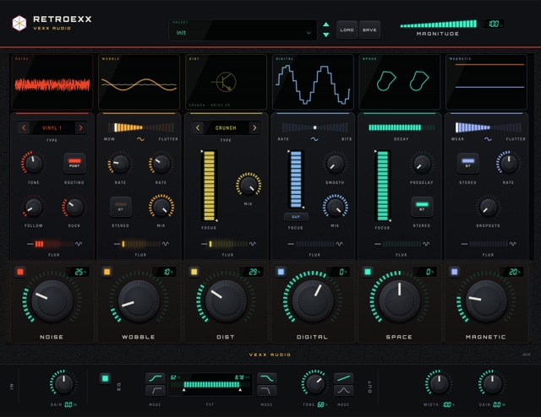Click the input Gain knob
The width and height of the screenshot is (541, 417).
click(63, 383)
